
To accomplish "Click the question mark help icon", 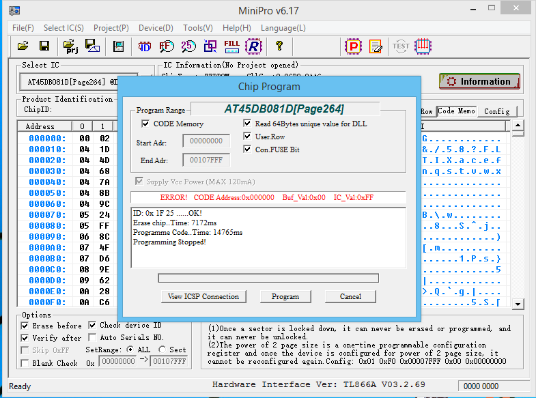I will (279, 46).
